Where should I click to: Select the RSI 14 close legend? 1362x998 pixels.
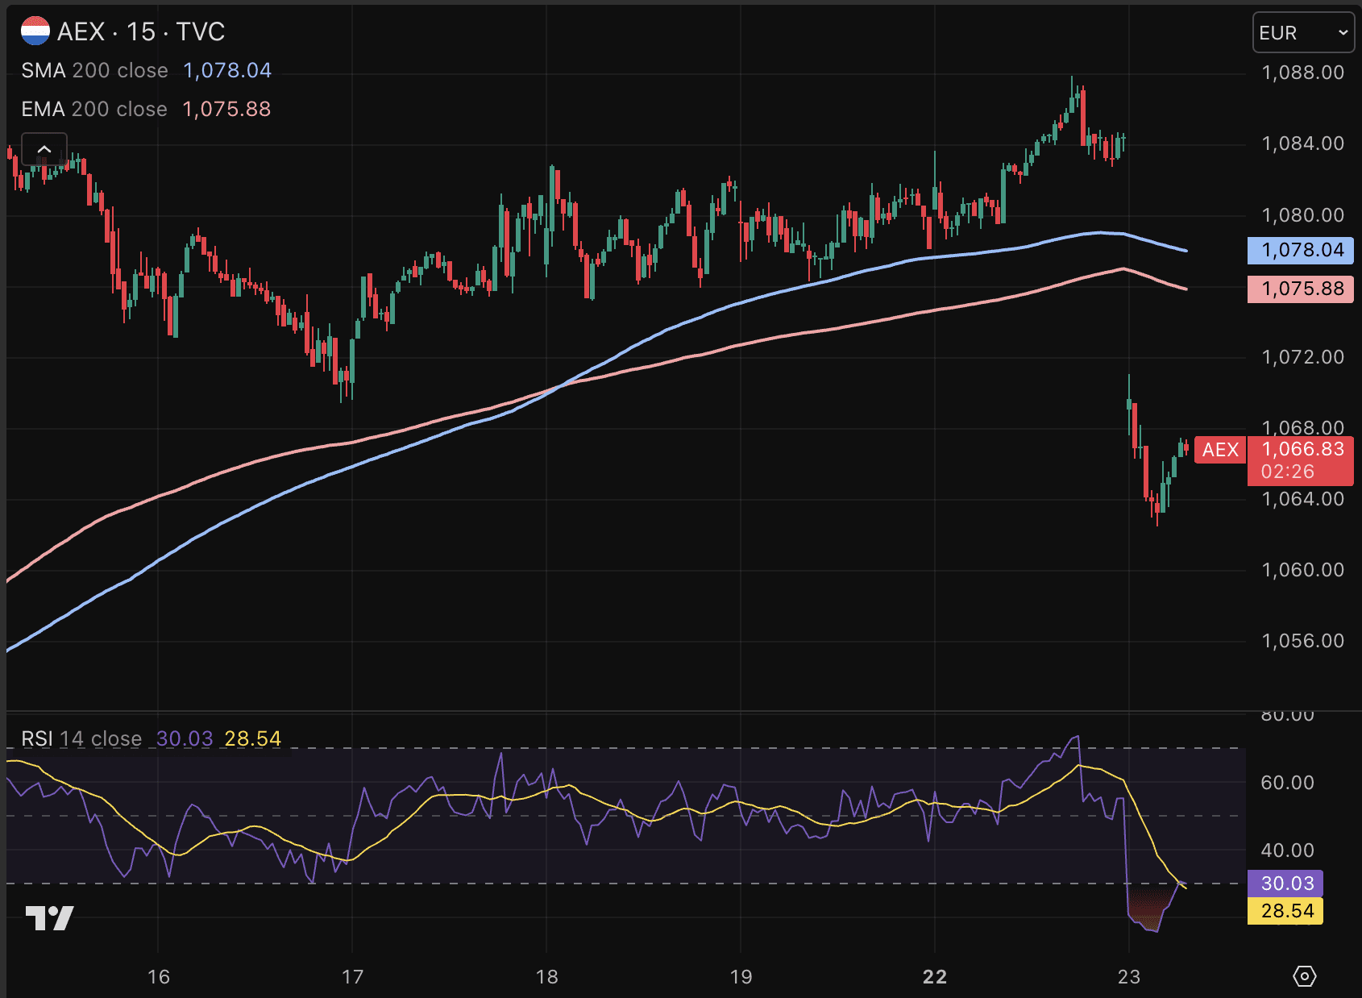tap(81, 738)
